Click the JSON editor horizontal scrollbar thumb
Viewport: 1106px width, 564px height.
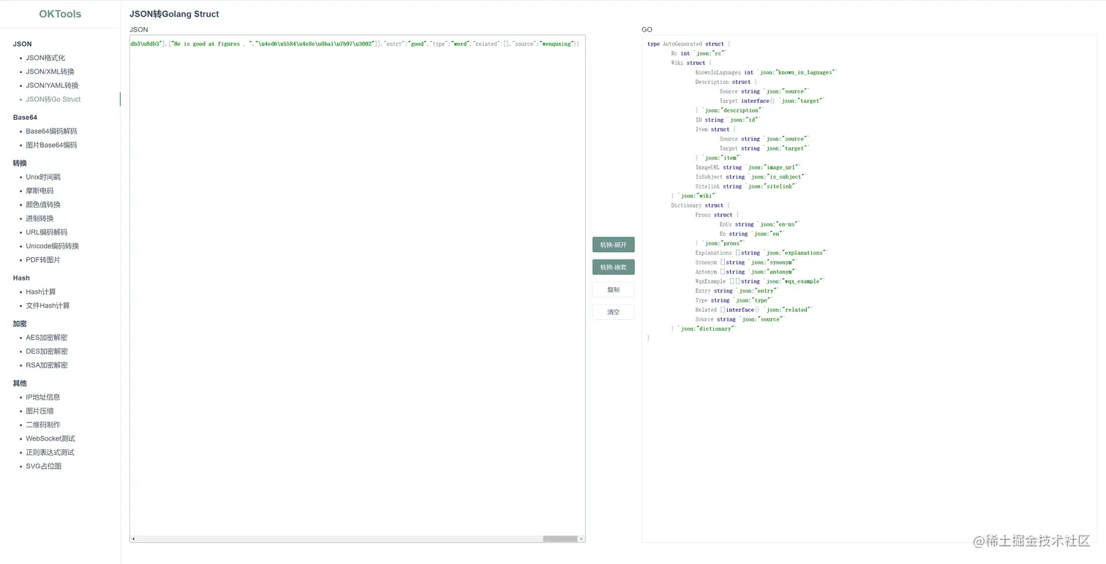click(560, 539)
